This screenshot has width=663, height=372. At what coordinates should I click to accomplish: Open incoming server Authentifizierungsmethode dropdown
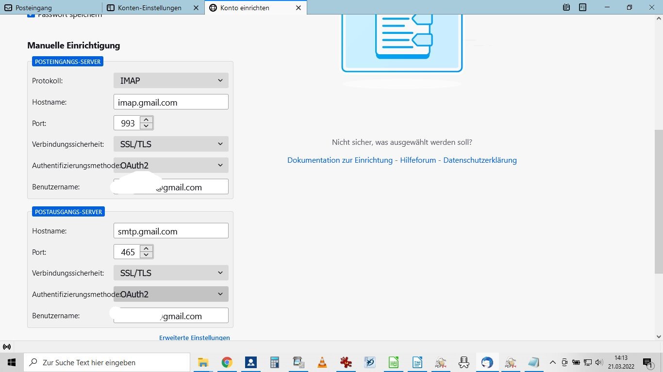[171, 165]
